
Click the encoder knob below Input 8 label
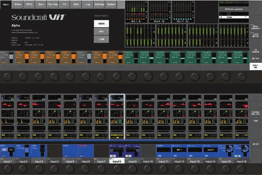click(117, 169)
